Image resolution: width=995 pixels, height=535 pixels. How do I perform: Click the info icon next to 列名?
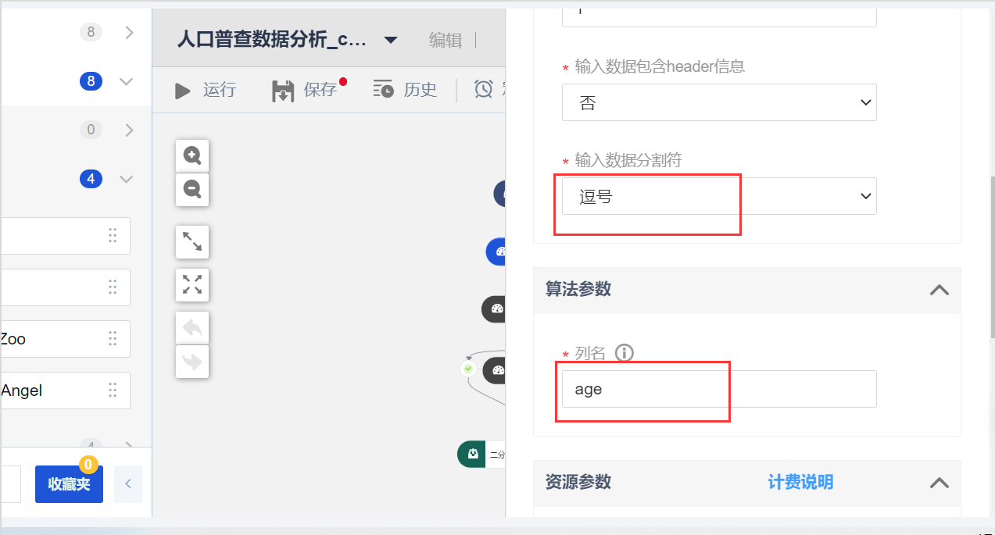[x=624, y=353]
